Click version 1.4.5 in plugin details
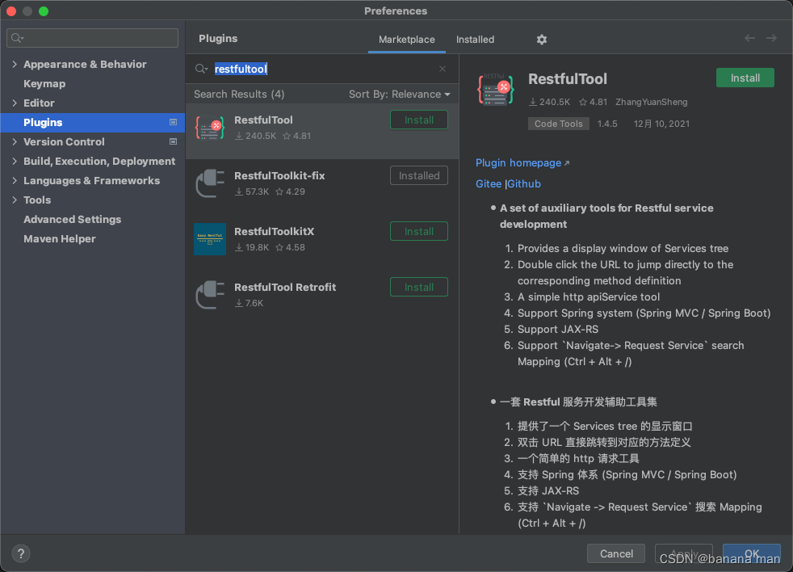Viewport: 793px width, 572px height. (607, 124)
